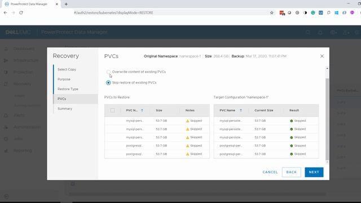Click the Current Size column header

[264, 111]
